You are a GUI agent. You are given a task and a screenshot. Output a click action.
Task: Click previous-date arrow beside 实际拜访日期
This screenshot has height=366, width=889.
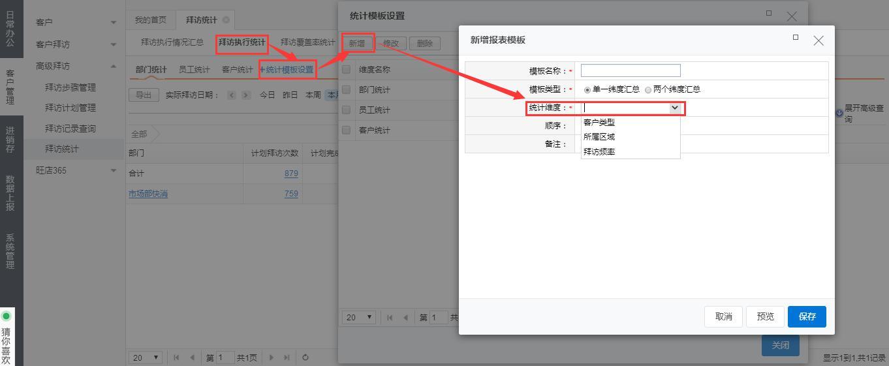point(232,95)
